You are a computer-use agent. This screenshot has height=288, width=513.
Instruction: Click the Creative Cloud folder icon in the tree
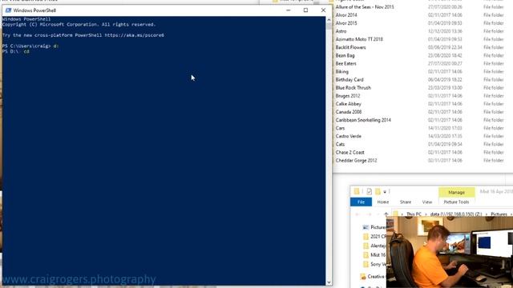coord(363,277)
